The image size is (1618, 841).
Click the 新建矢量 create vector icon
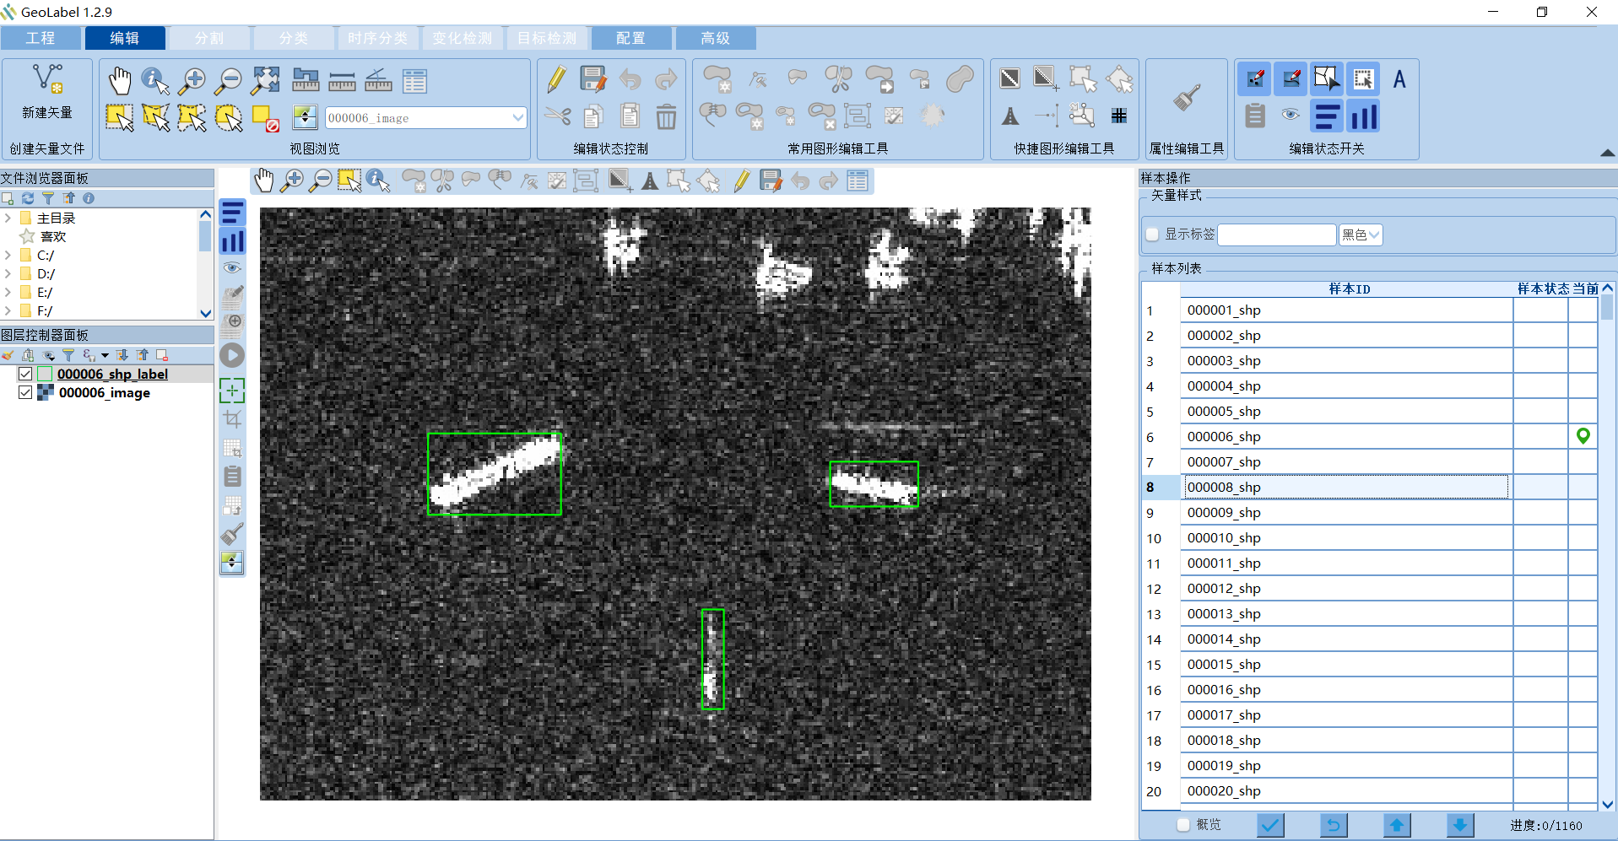(47, 79)
